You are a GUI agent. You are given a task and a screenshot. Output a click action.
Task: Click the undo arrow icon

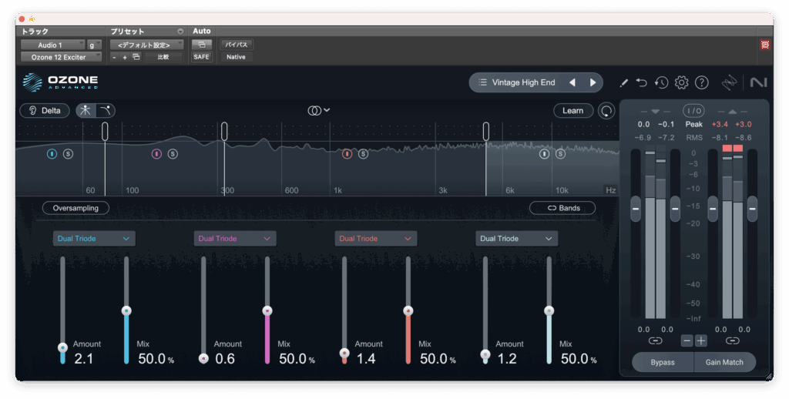(x=642, y=82)
